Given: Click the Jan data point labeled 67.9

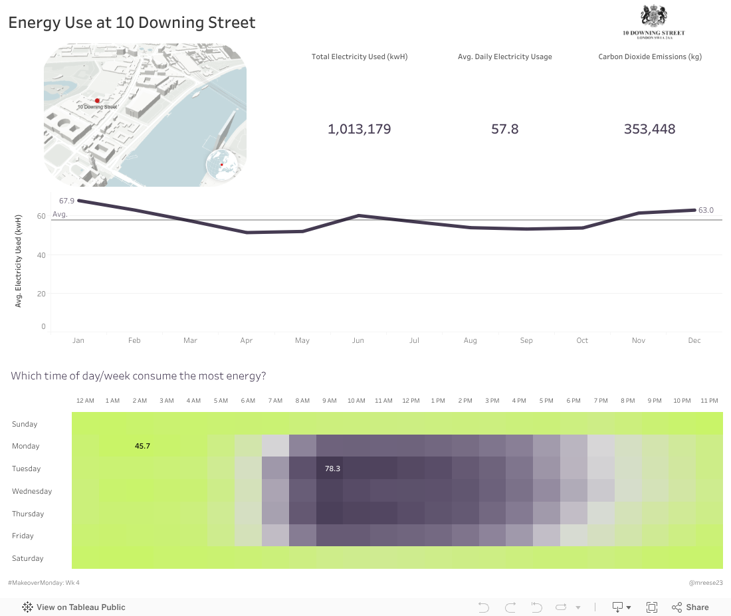Looking at the screenshot, I should [x=79, y=200].
